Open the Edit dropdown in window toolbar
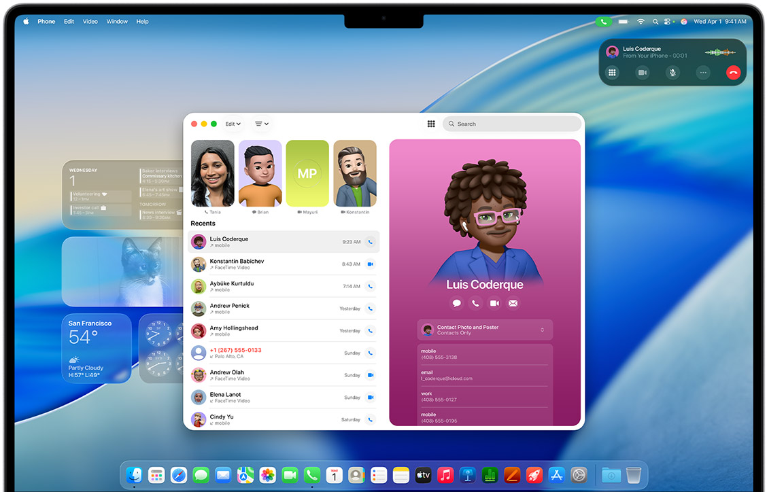Image resolution: width=767 pixels, height=492 pixels. (x=233, y=124)
